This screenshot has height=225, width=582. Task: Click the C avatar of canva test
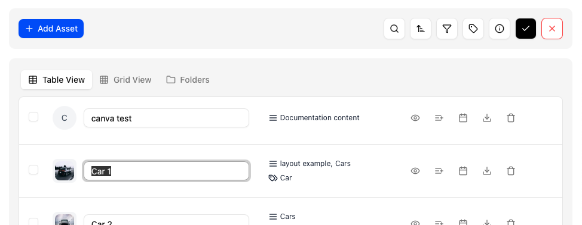(x=65, y=118)
